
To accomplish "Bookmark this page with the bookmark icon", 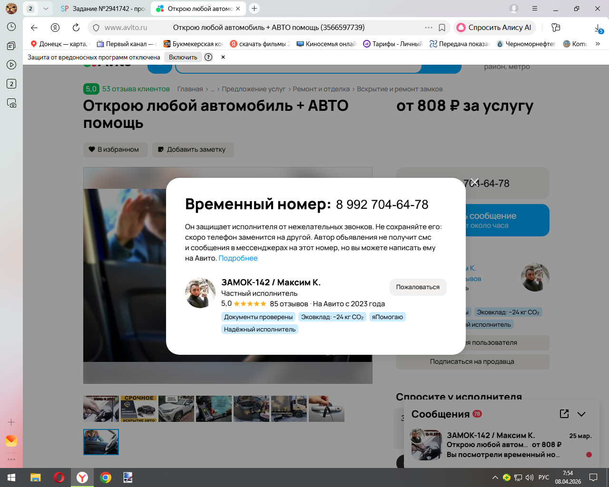I will [x=442, y=28].
